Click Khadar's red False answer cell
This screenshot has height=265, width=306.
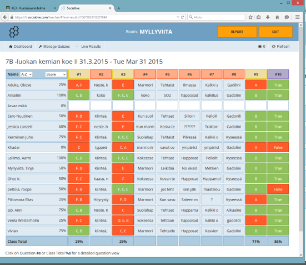[x=278, y=147]
